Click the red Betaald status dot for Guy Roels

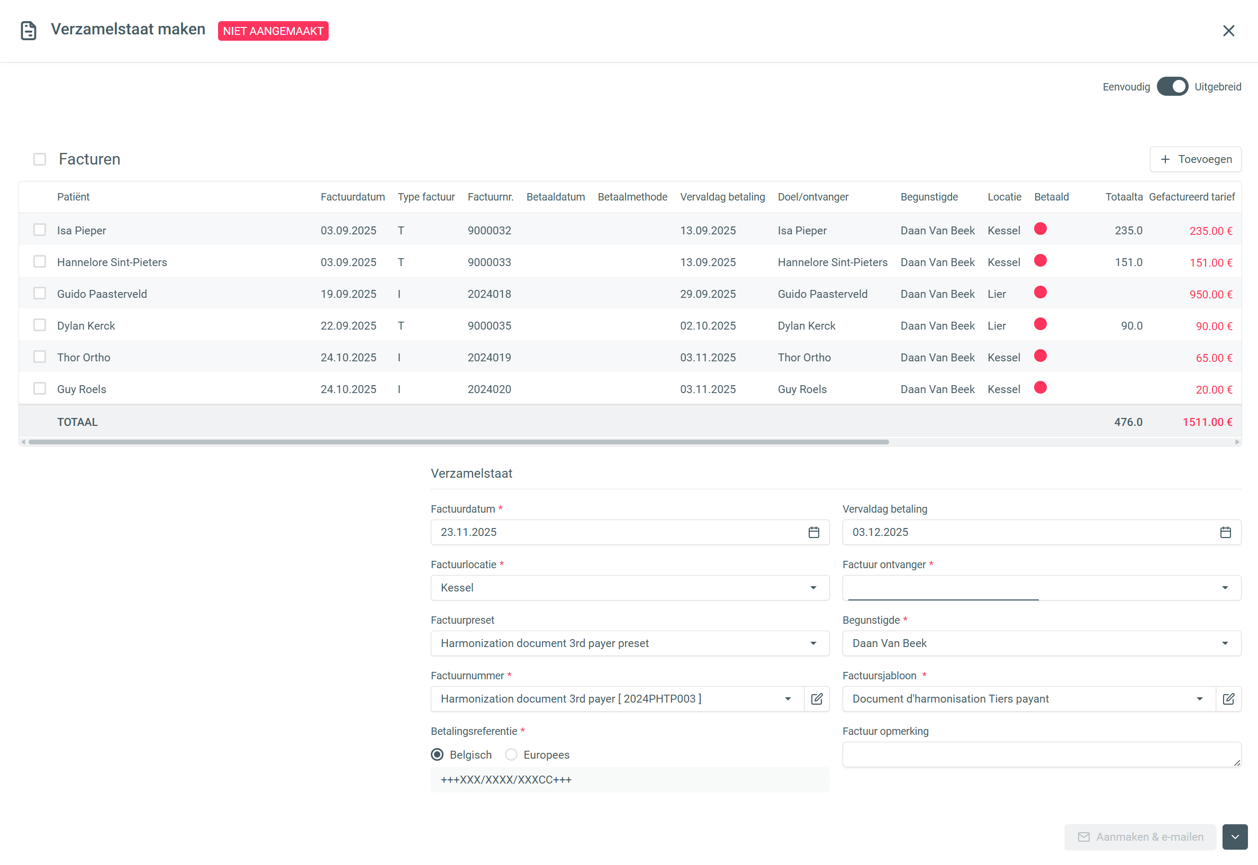1039,387
